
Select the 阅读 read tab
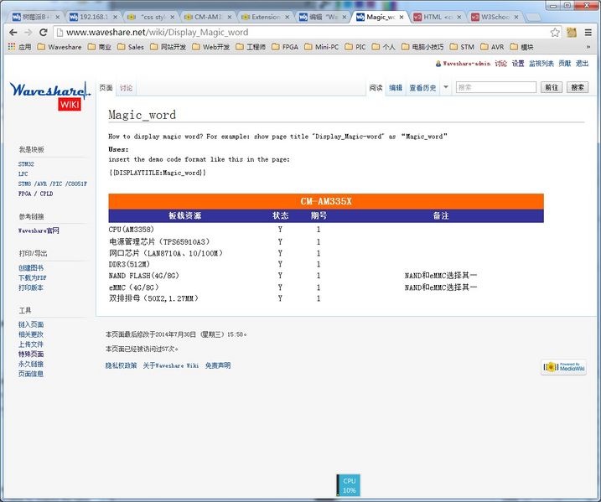376,88
